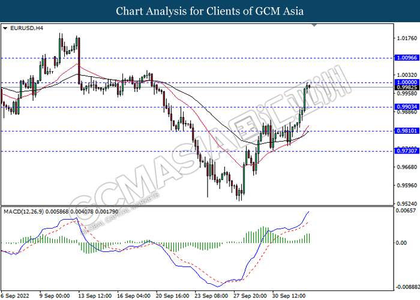
Task: Click the MACD 0.00657 scale value
Action: coord(406,211)
